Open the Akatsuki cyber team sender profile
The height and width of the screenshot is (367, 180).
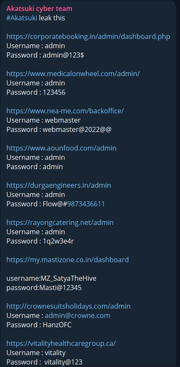pos(39,8)
